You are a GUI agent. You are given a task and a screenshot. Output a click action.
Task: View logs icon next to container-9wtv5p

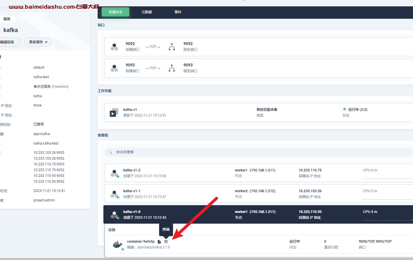coord(159,242)
